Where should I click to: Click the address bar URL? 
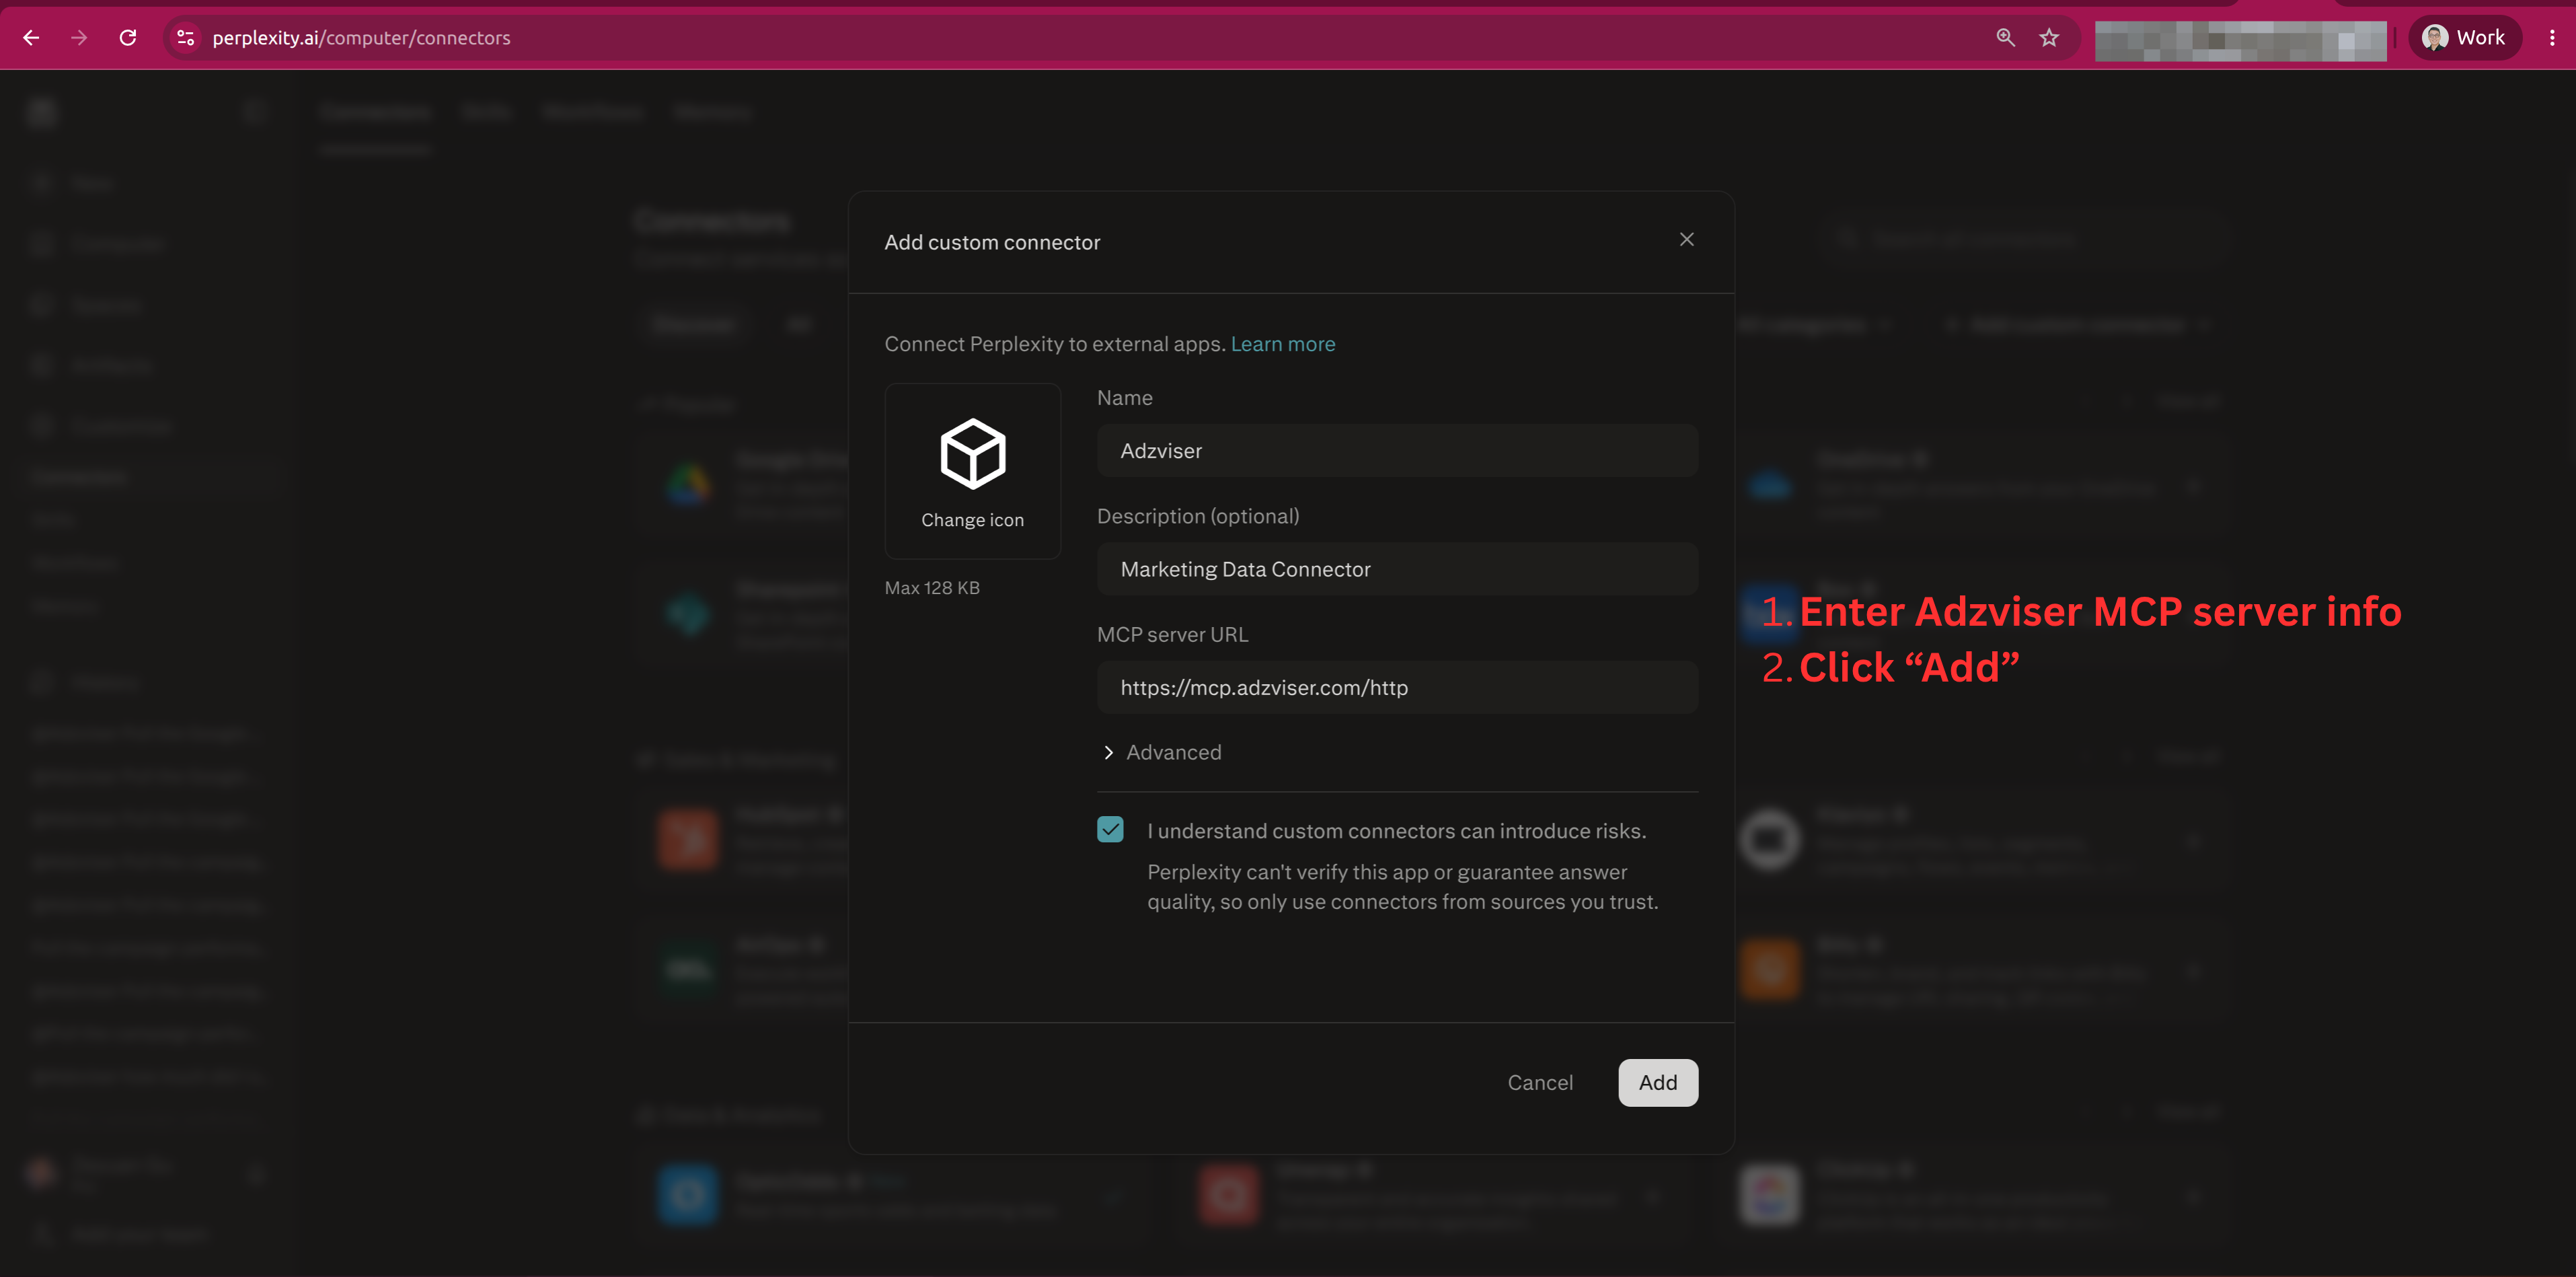click(361, 38)
